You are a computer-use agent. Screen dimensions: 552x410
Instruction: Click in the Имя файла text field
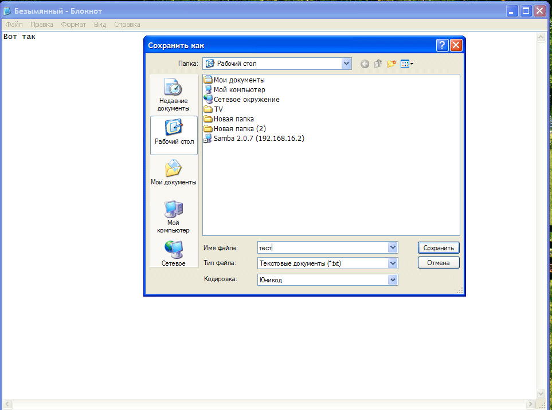[x=323, y=247]
